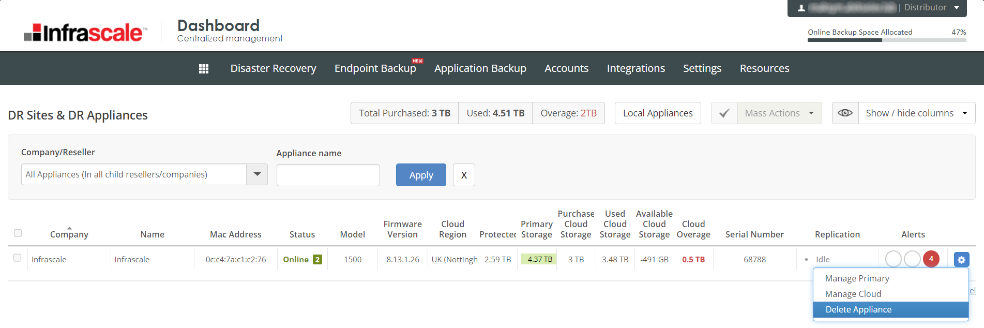Click the Infrascale logo

85,33
